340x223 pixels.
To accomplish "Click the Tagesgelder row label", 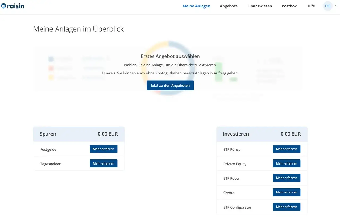I will tap(50, 164).
